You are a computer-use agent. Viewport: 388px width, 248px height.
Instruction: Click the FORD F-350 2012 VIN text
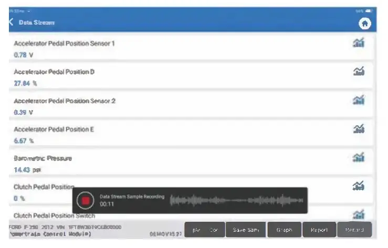tap(65, 227)
